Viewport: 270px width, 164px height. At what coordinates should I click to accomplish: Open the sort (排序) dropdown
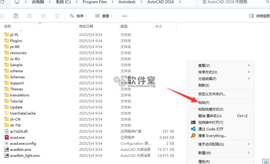click(78, 16)
